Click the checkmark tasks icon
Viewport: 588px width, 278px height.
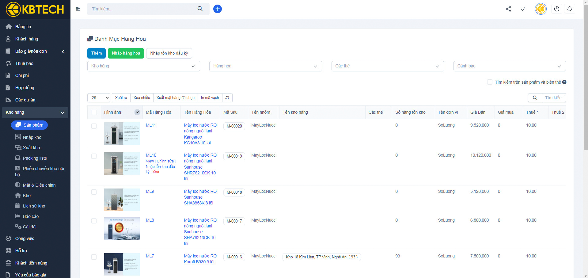point(523,9)
